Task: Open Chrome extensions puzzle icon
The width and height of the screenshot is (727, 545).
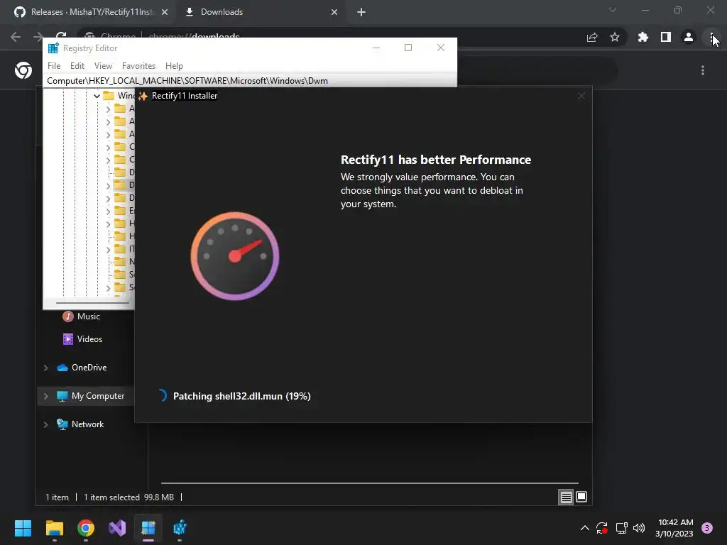Action: tap(643, 37)
